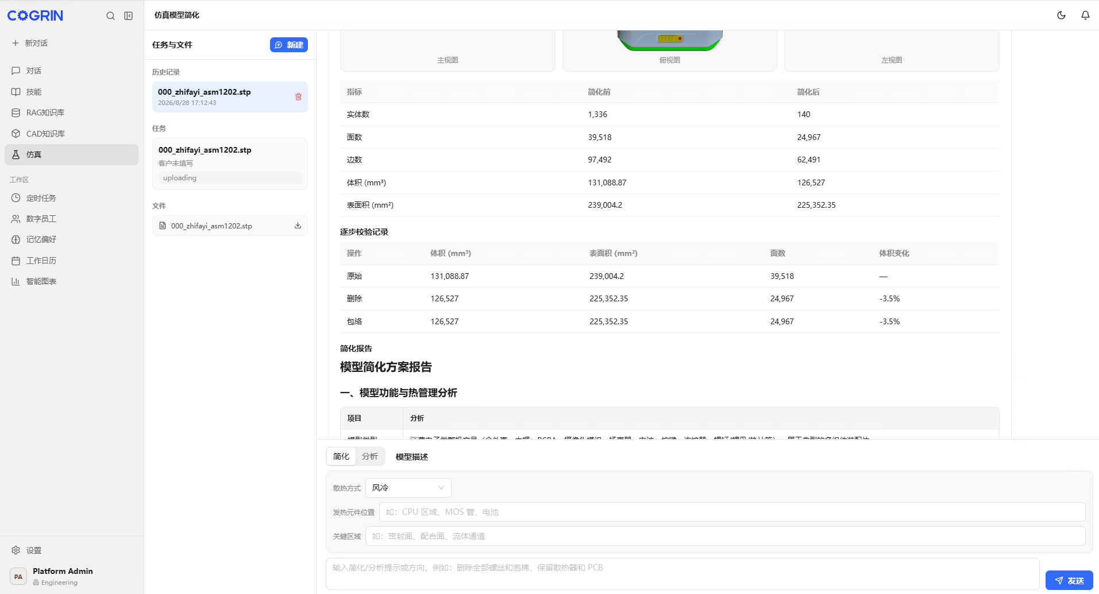Open 散热方式 dropdown showing 风冷

pos(408,488)
